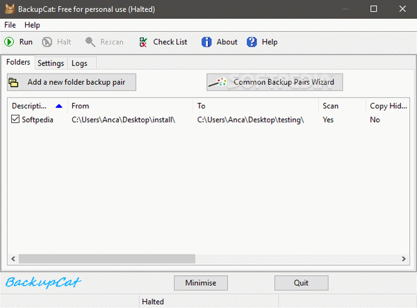Click the blue About info icon
417x308 pixels.
(206, 42)
